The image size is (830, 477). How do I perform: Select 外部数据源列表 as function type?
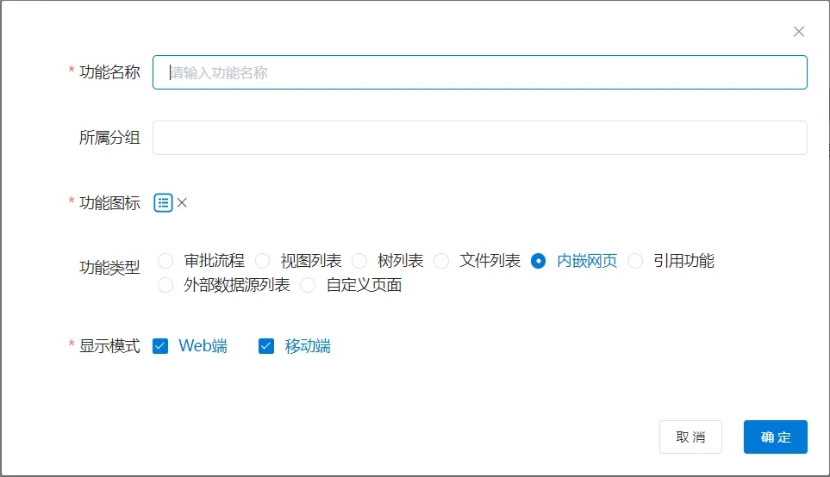[x=165, y=286]
